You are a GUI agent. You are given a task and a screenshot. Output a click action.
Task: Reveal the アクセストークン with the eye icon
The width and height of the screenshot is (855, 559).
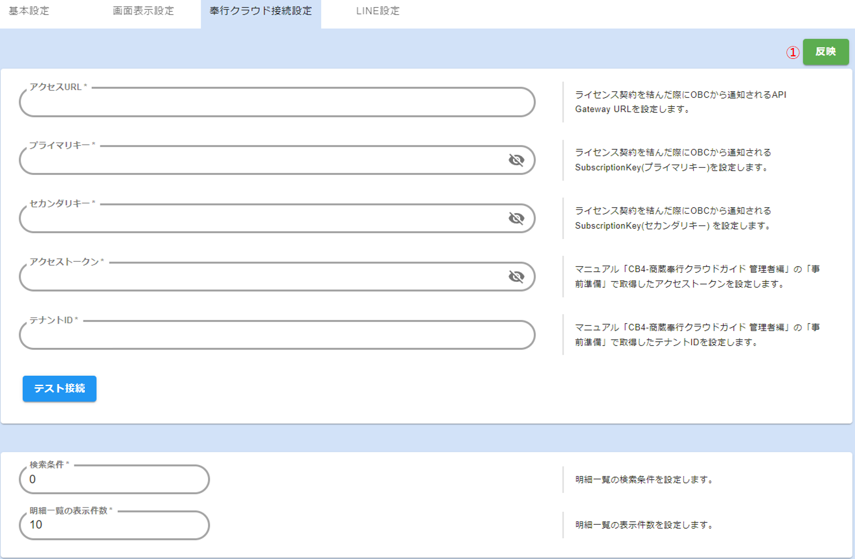click(516, 277)
